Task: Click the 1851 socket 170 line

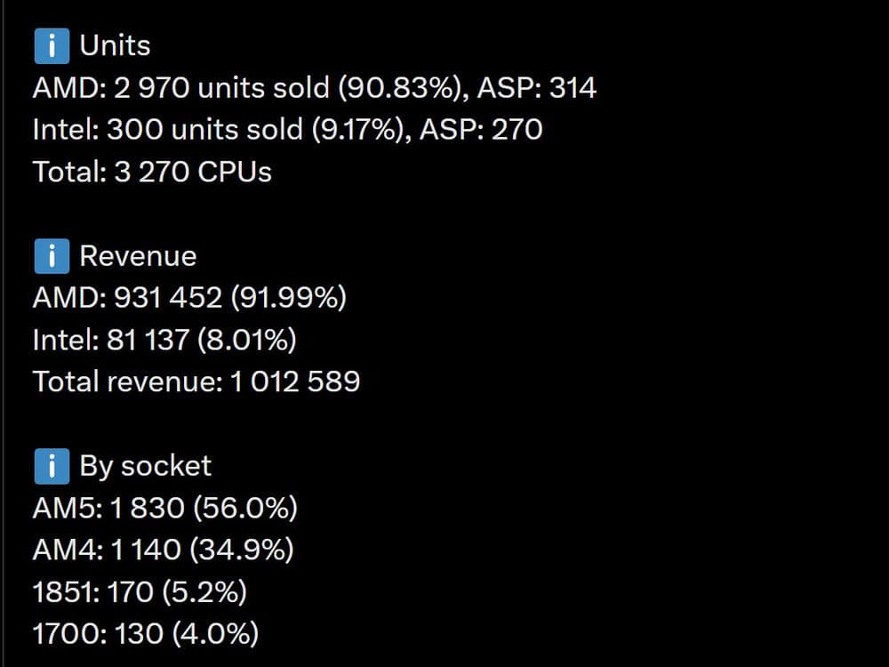Action: coord(140,591)
